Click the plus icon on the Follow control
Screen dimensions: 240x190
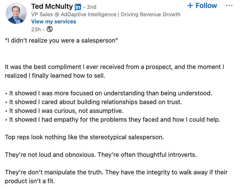click(x=190, y=5)
